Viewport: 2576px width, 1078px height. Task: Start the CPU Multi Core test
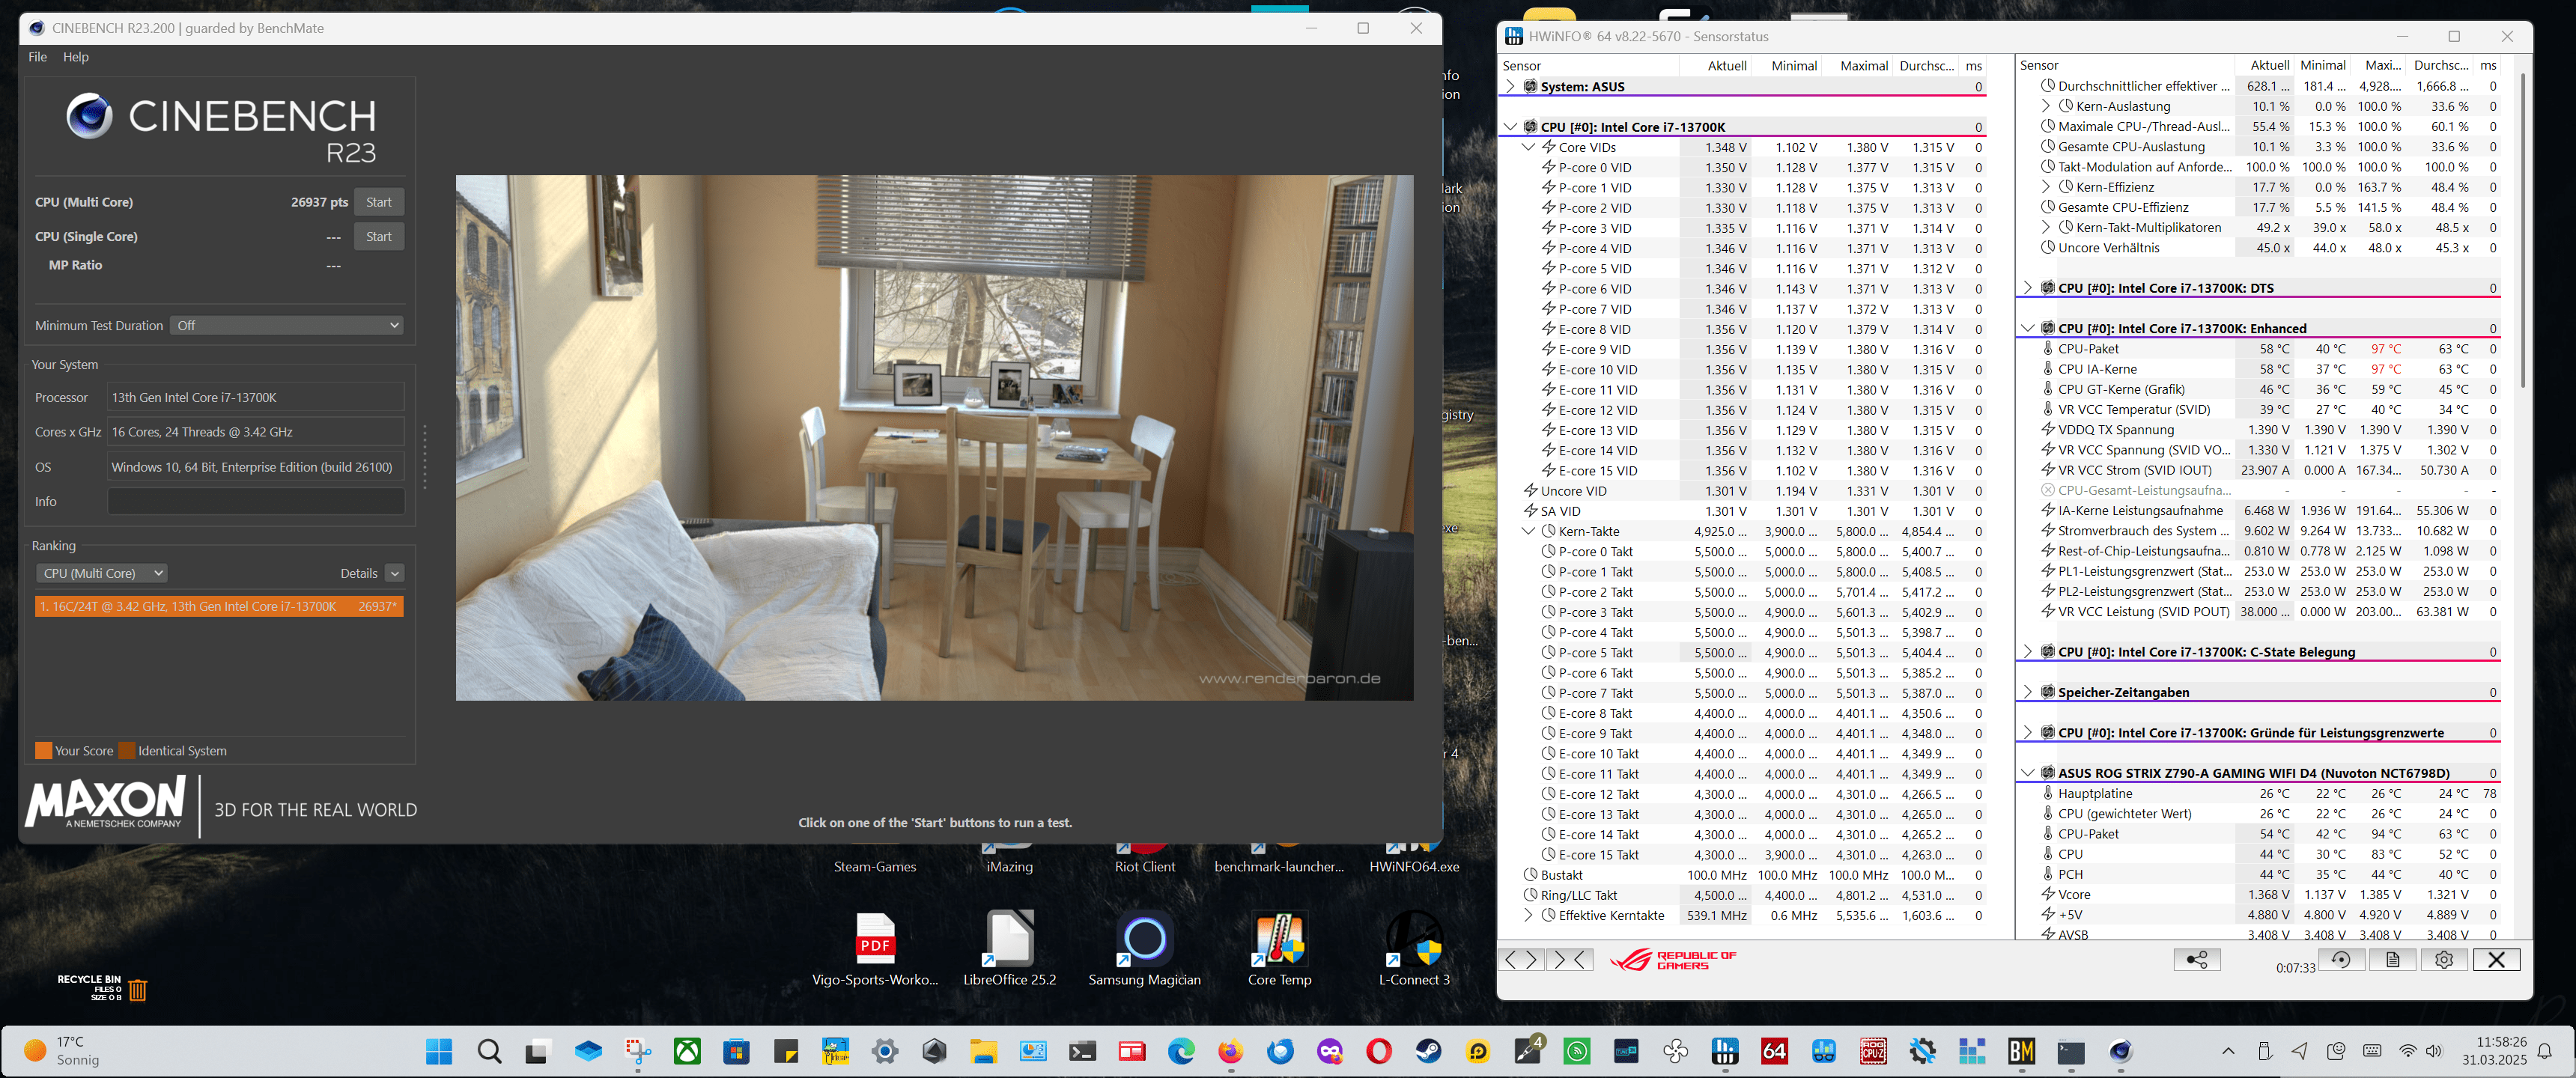[x=378, y=202]
